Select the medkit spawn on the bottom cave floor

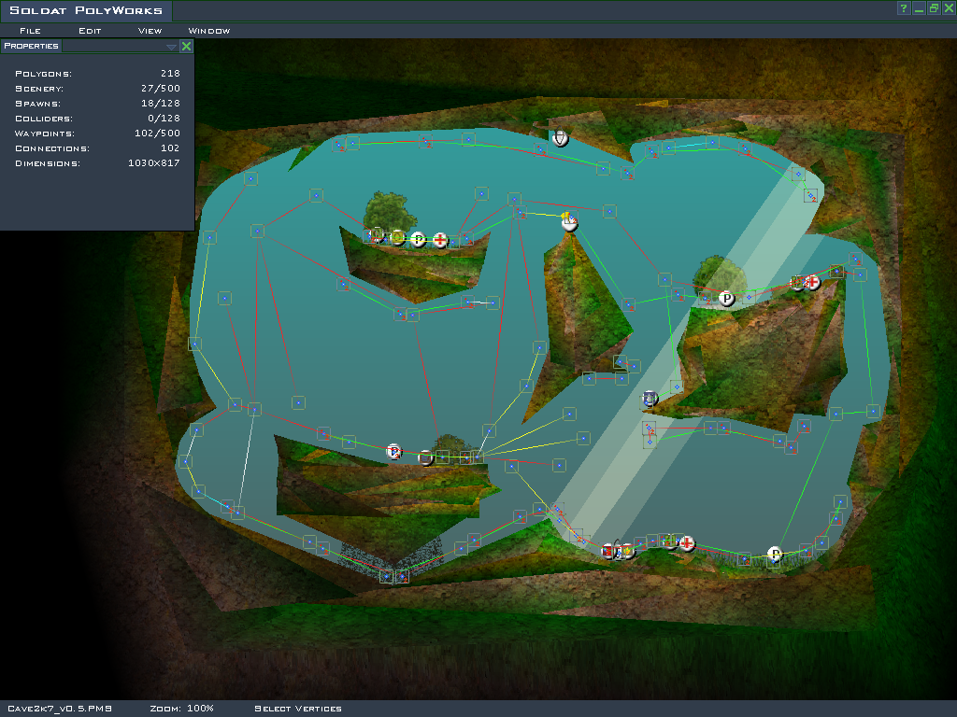687,542
